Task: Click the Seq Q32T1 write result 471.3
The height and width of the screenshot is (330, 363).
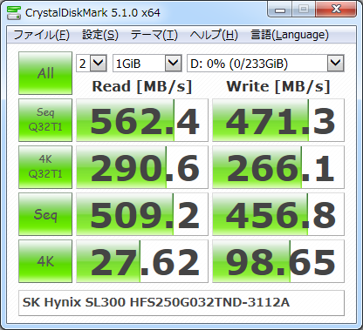Action: tap(278, 120)
